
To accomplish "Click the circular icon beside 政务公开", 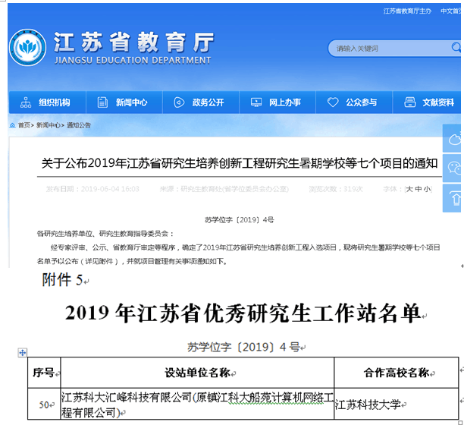I will 179,102.
